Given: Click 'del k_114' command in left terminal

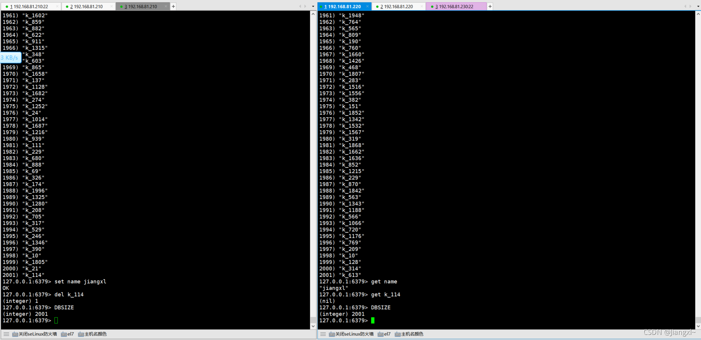Looking at the screenshot, I should coord(69,295).
